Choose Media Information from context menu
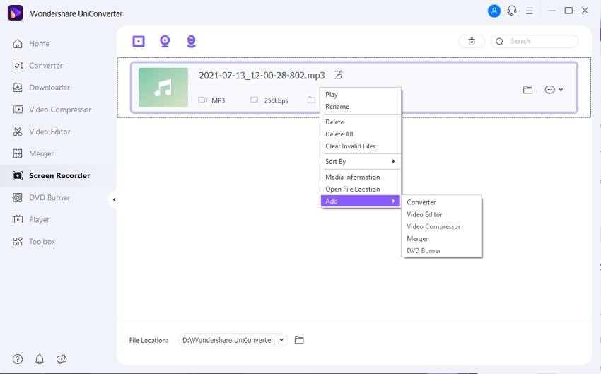601x374 pixels. (x=361, y=177)
